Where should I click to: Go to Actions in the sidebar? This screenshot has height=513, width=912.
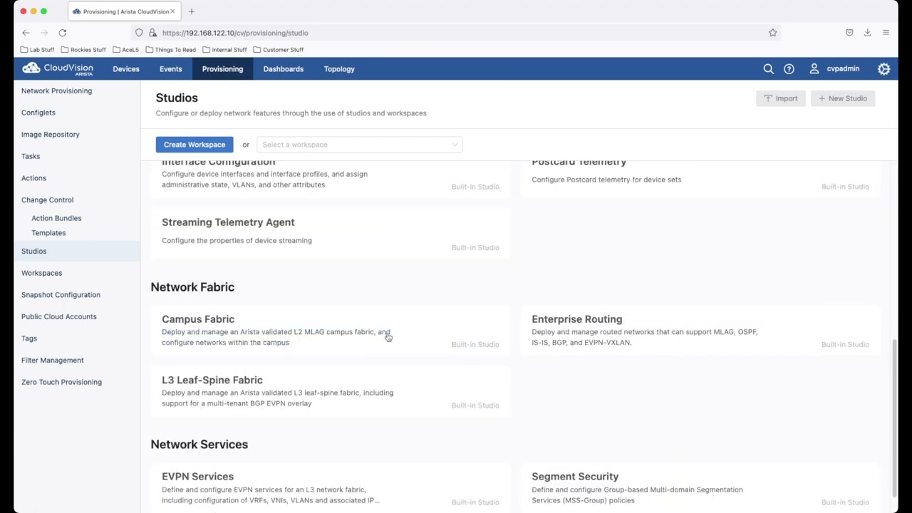point(33,178)
